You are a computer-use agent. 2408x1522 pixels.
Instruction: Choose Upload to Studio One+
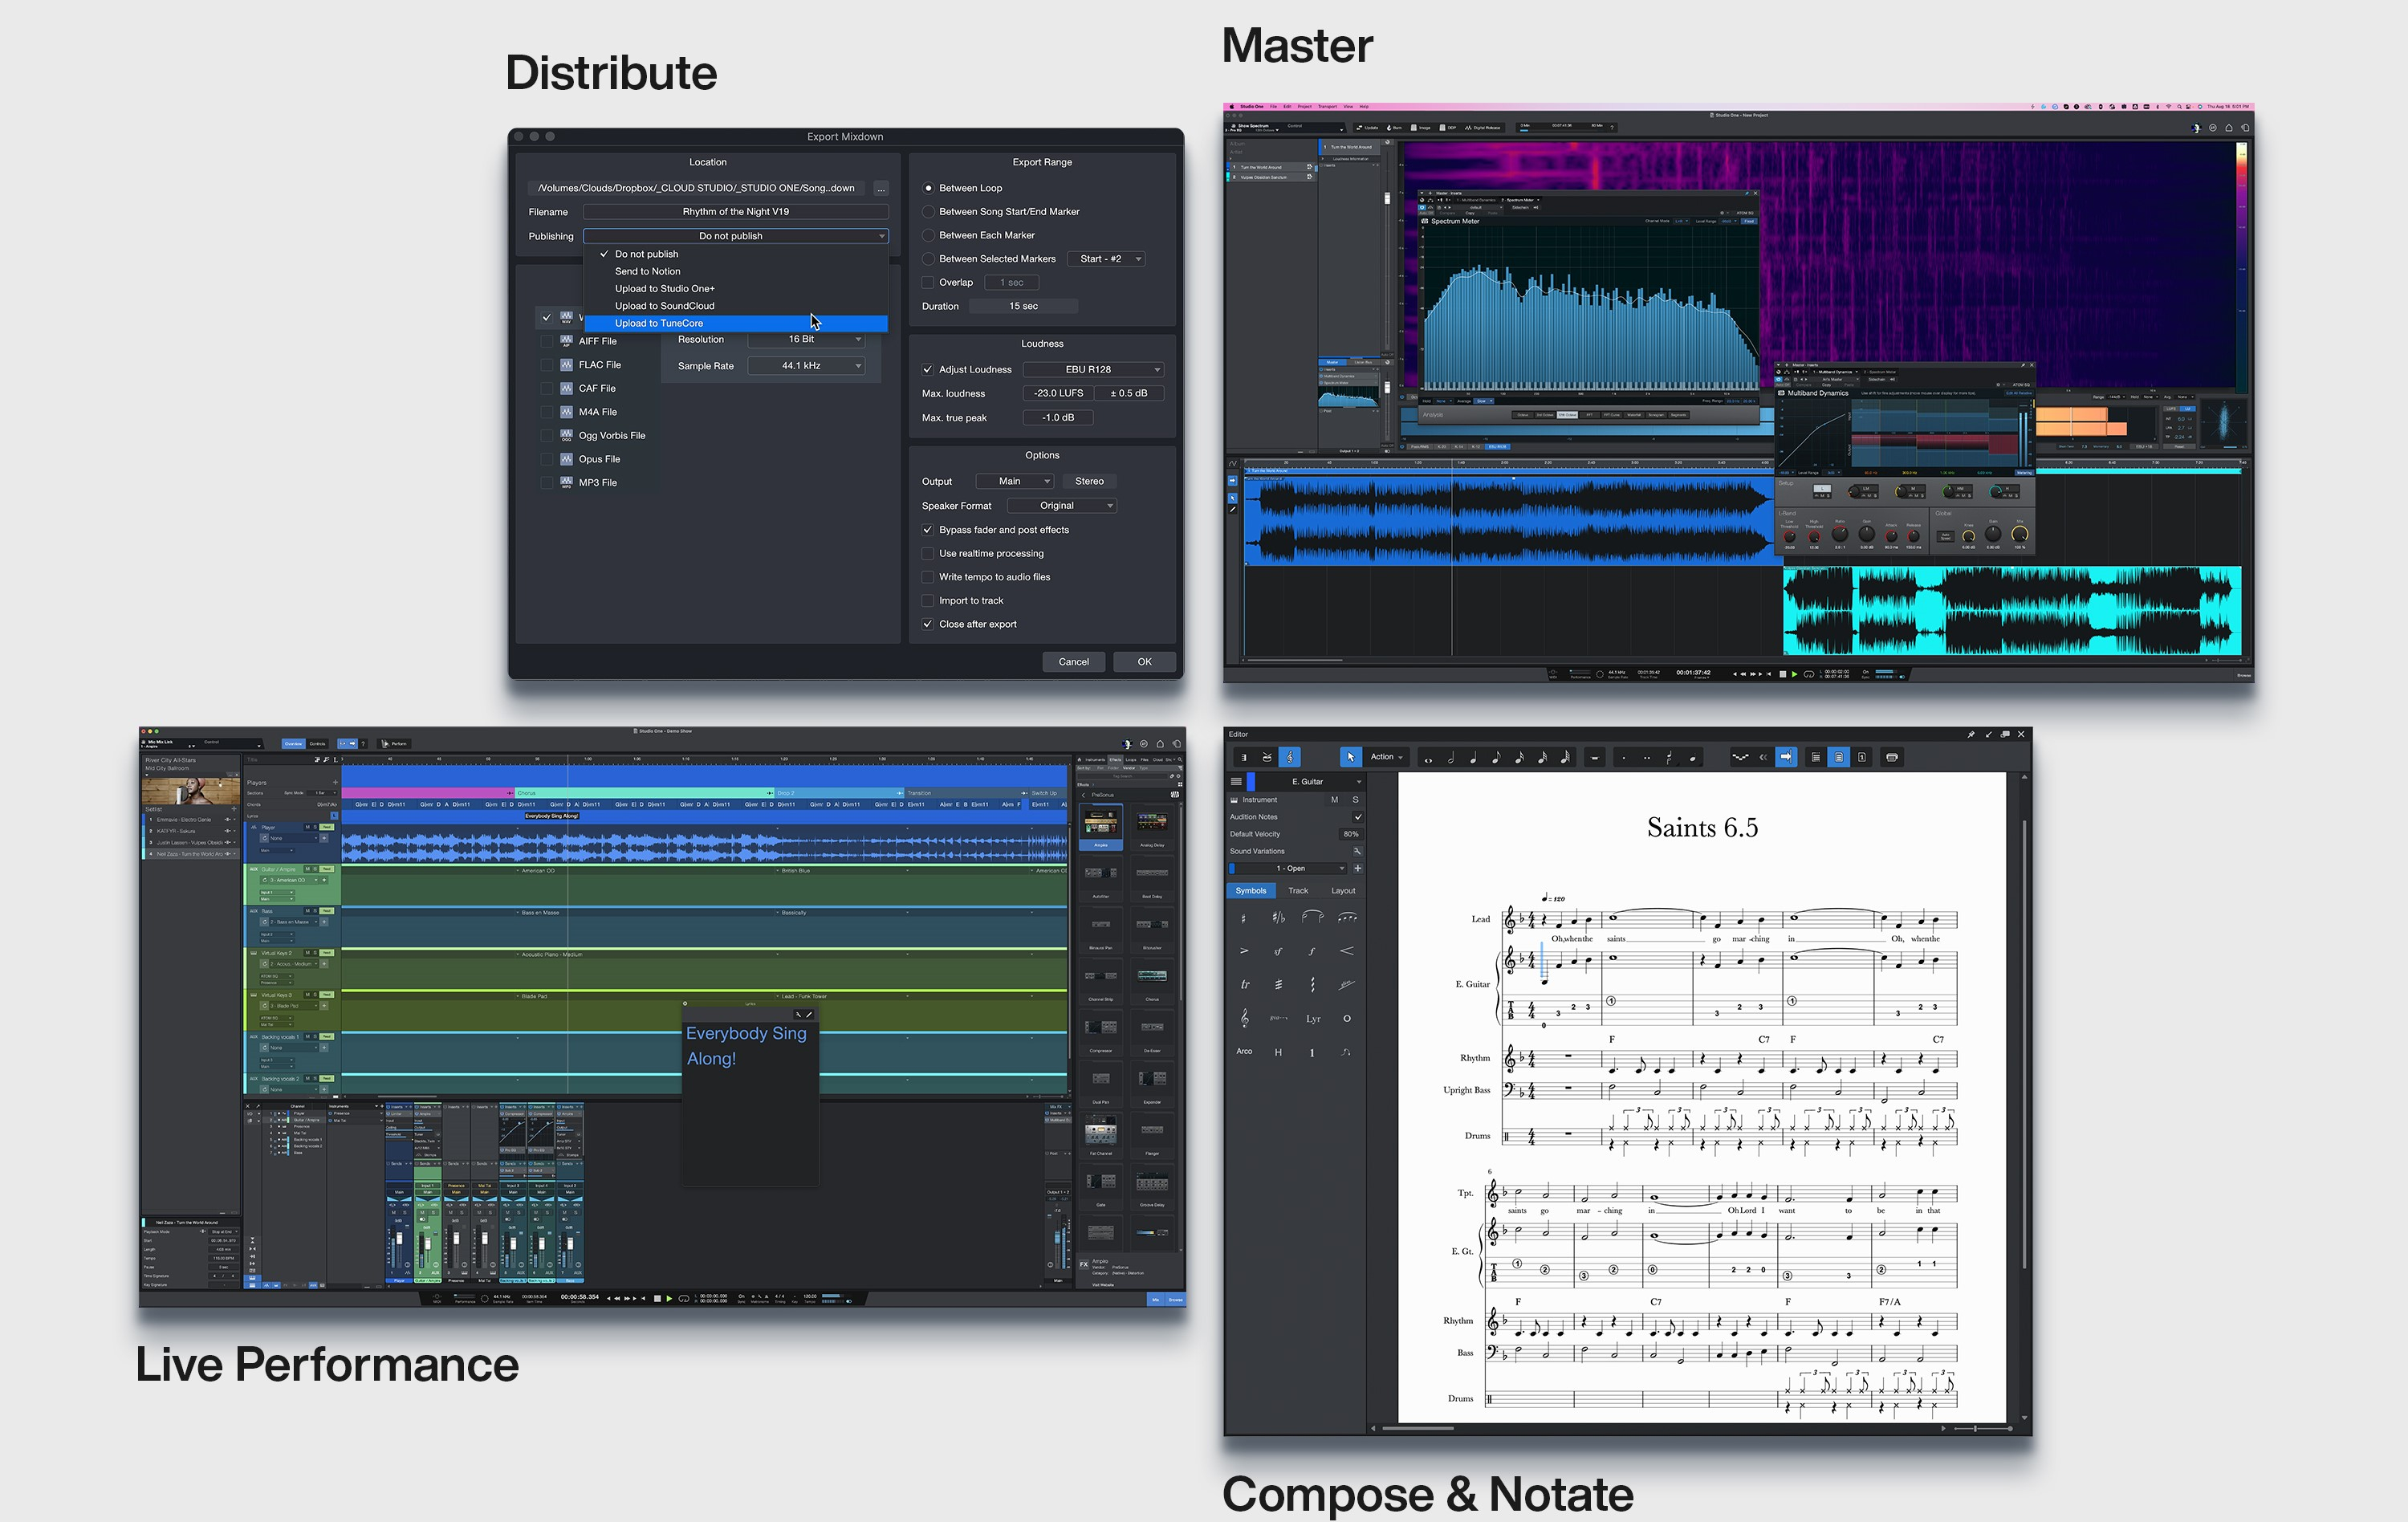736,289
